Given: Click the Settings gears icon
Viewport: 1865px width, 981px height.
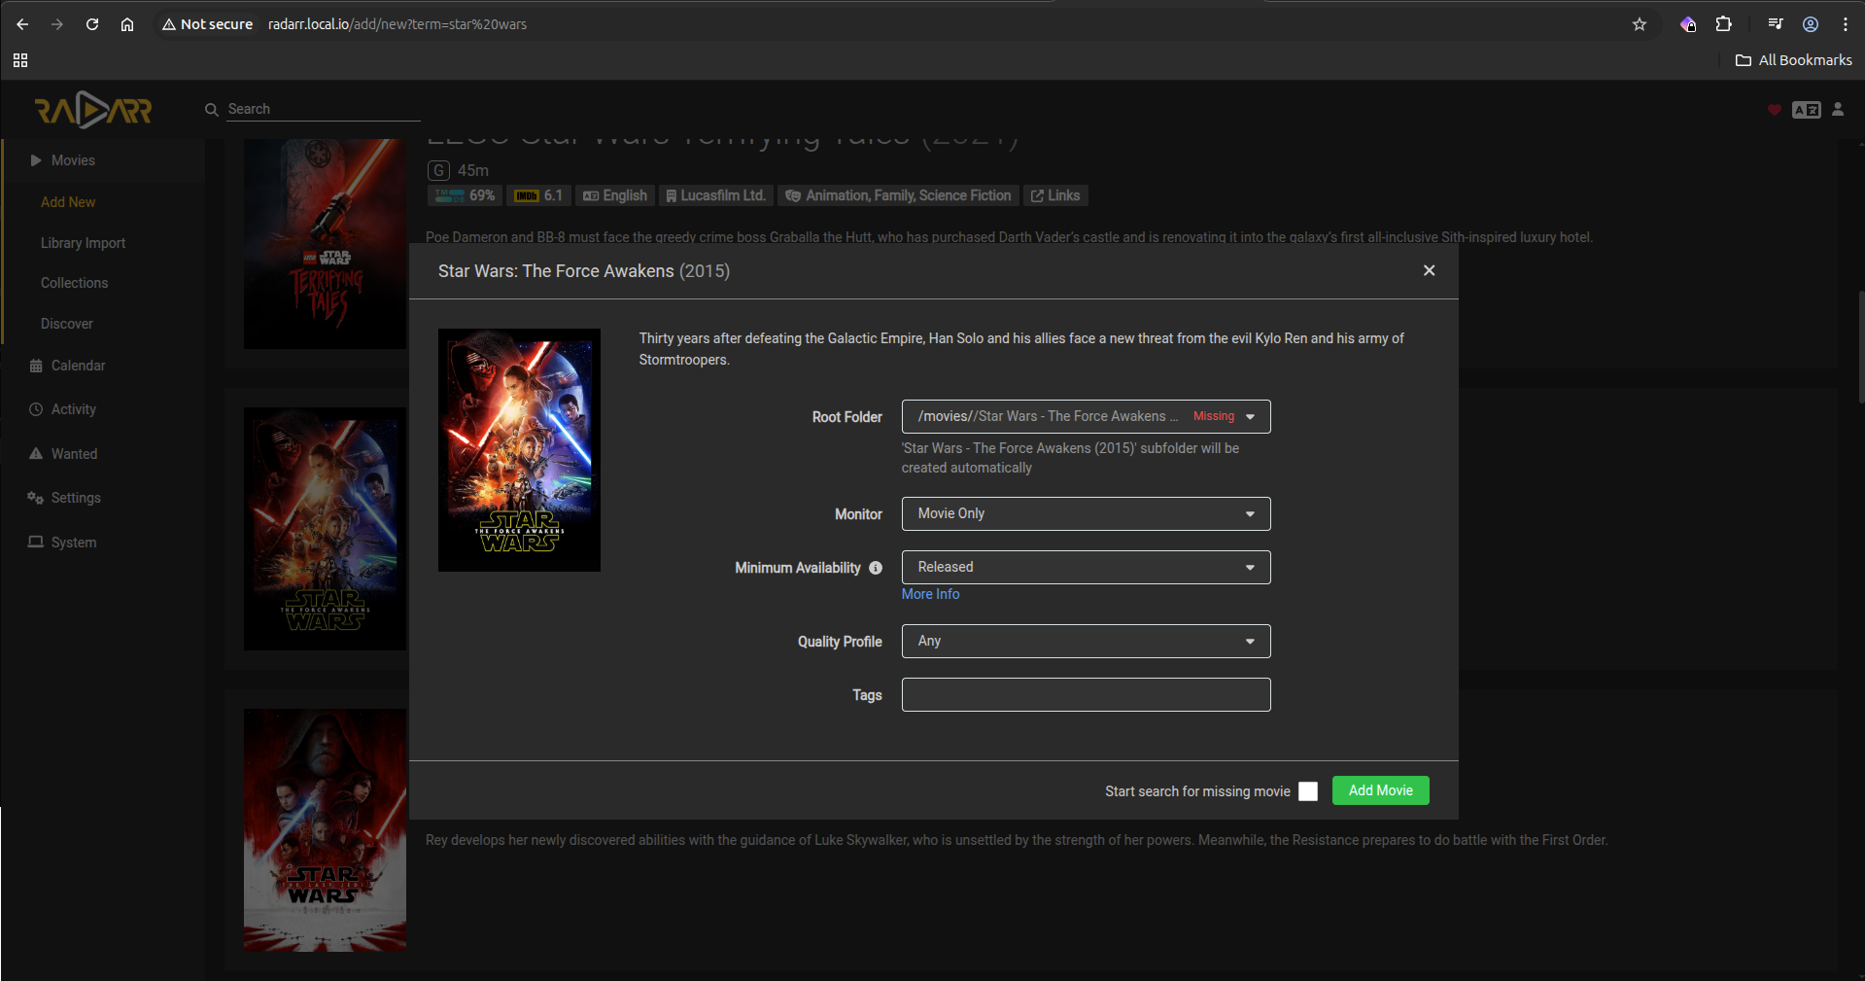Looking at the screenshot, I should click(x=36, y=498).
